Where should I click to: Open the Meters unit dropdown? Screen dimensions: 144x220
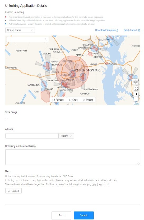click(x=66, y=136)
